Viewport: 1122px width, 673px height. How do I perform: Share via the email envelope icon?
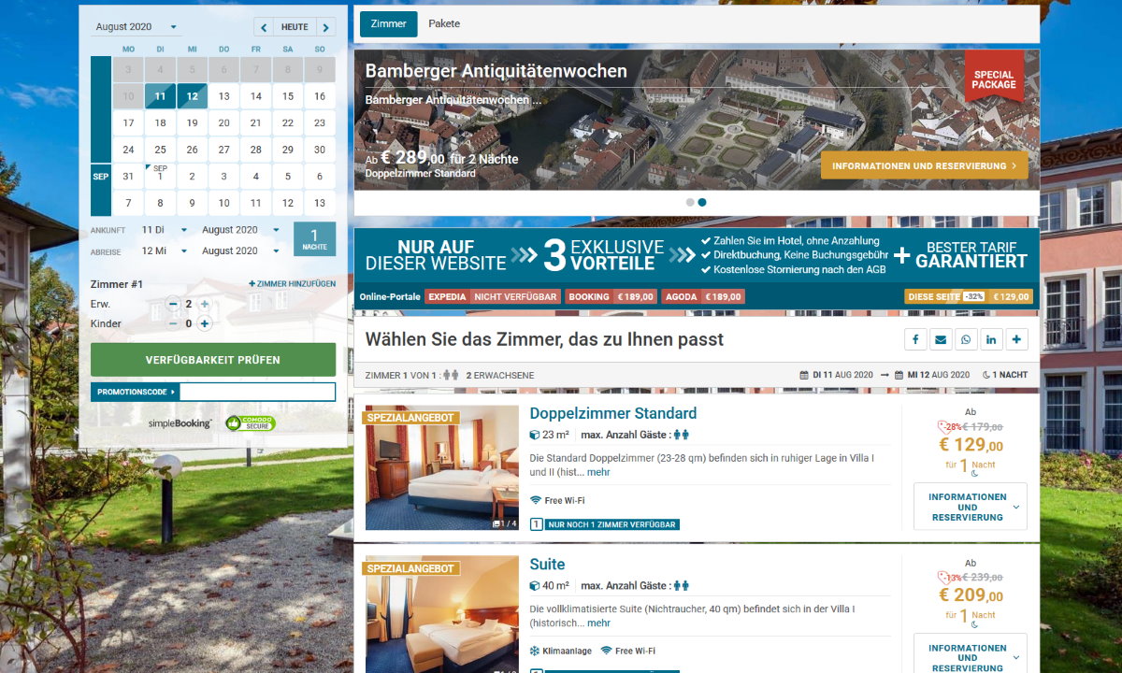click(x=941, y=339)
